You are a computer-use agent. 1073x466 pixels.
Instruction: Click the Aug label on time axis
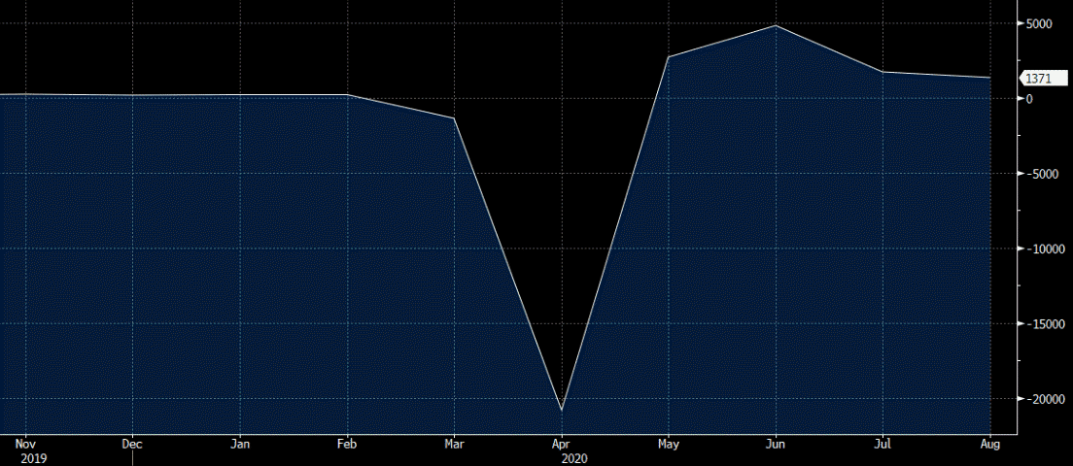[x=989, y=445]
